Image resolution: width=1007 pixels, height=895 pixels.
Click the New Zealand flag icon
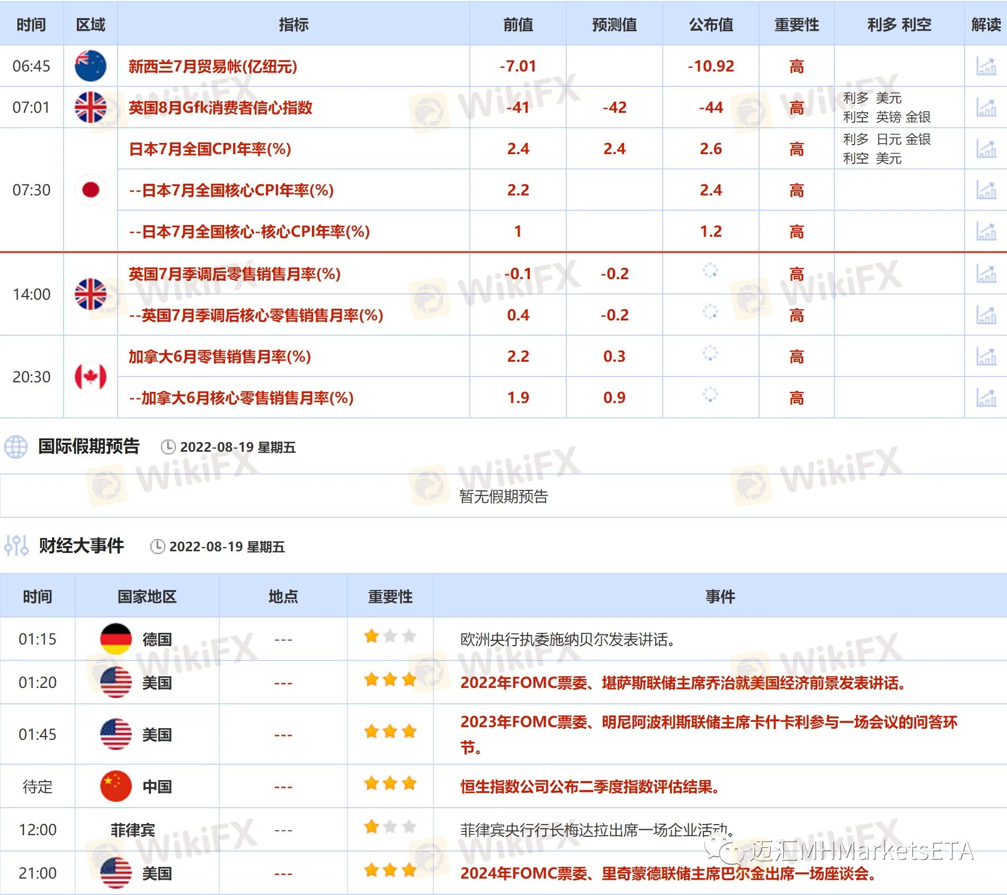(x=91, y=66)
